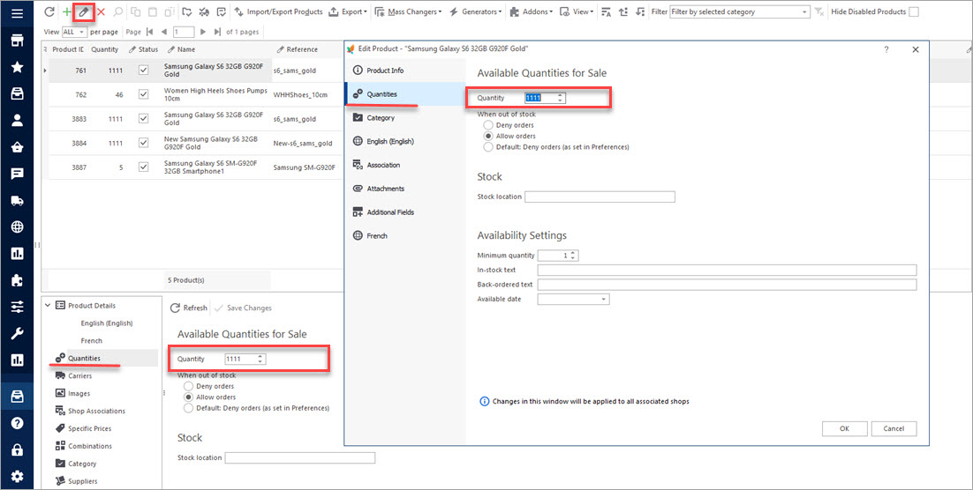Open the Mass Changers dropdown
Screen dimensions: 973x490
[x=409, y=11]
